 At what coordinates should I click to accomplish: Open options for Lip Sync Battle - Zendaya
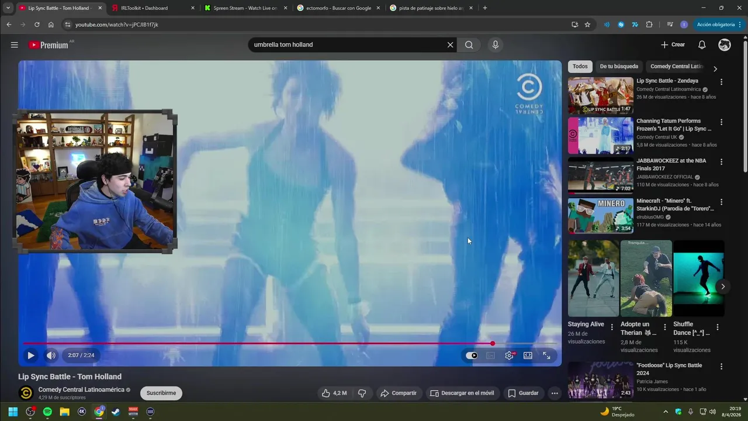pos(721,82)
